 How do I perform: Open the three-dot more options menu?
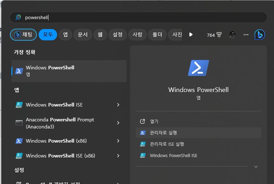click(x=246, y=35)
